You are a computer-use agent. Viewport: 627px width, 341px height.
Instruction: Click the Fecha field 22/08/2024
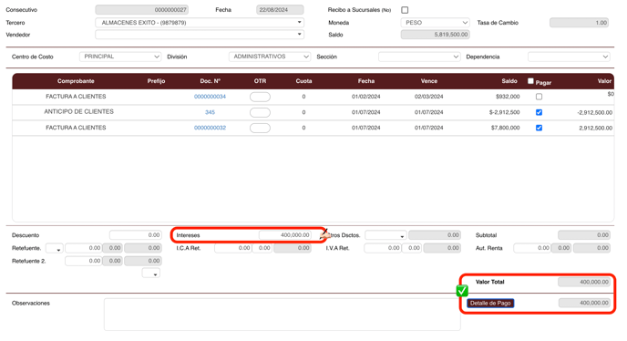click(280, 10)
